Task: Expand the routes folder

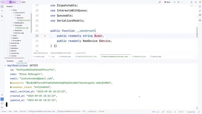Action: pos(8,56)
